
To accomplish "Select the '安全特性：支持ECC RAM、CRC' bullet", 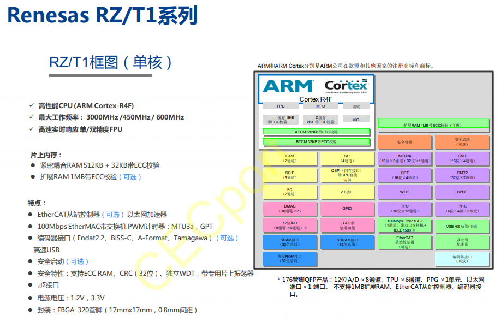I will click(145, 274).
